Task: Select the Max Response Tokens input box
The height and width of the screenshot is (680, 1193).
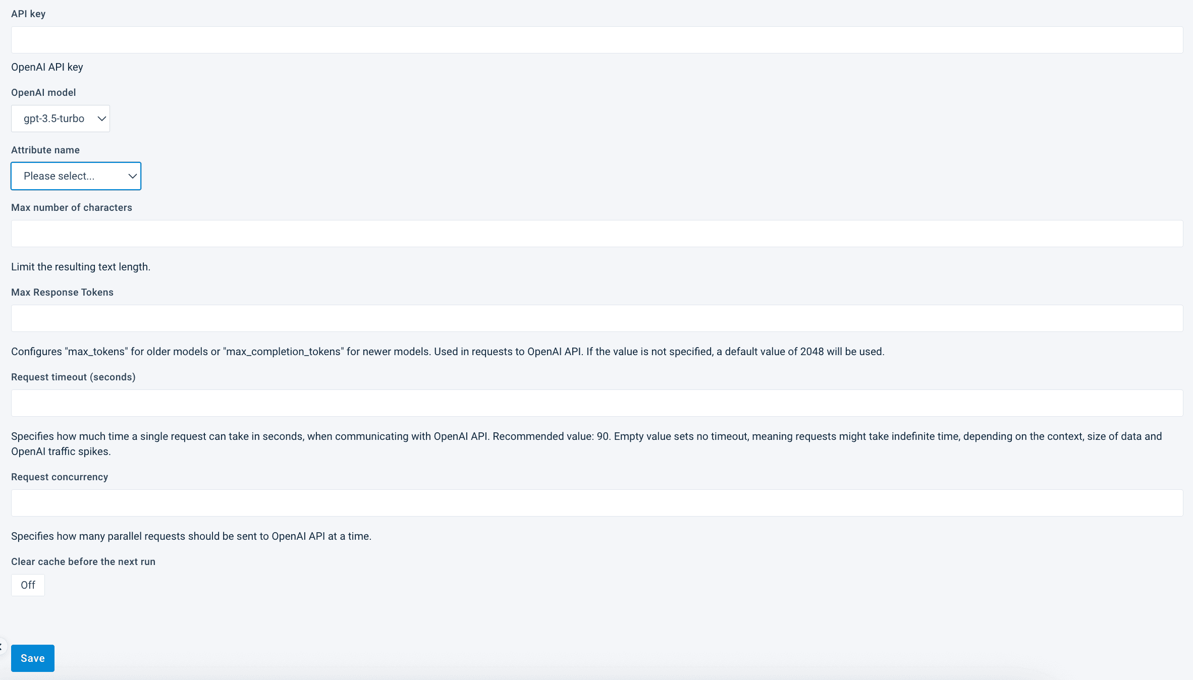Action: (x=597, y=318)
